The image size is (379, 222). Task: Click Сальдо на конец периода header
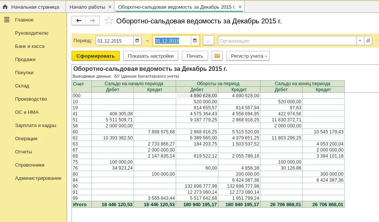coord(302,84)
